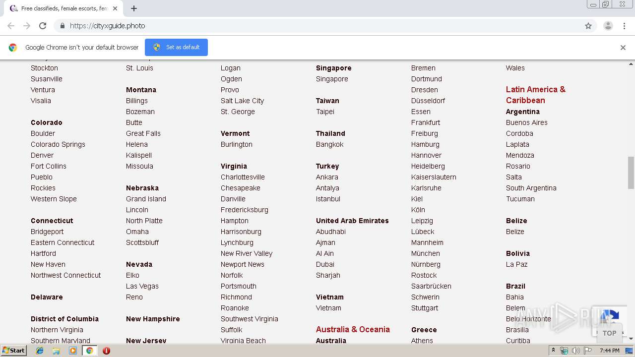Click the site padlock icon
Screen dimensions: 635x357
62,26
